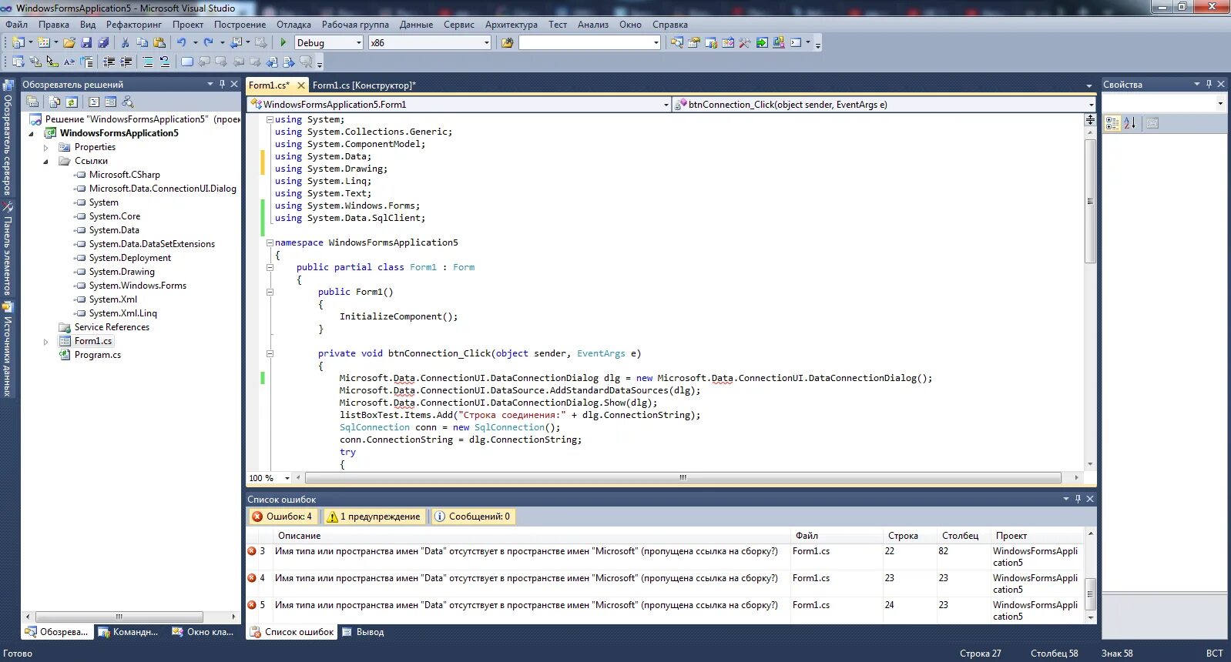Collapse the namespace WindowsFormsApplication5 code block
Screen dimensions: 1231x662
[270, 242]
